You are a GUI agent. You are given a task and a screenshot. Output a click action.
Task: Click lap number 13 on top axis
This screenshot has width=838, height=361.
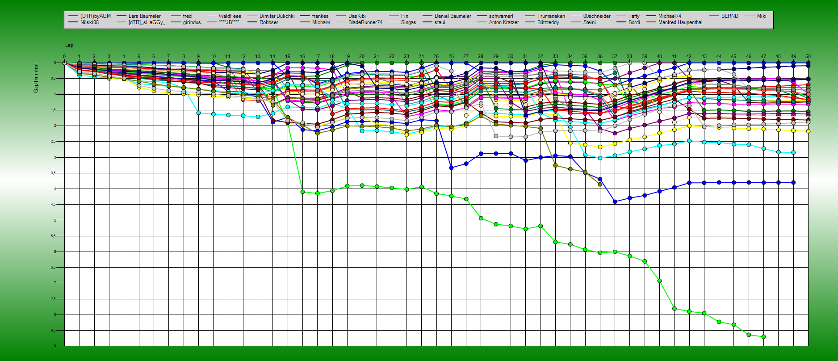pos(258,57)
